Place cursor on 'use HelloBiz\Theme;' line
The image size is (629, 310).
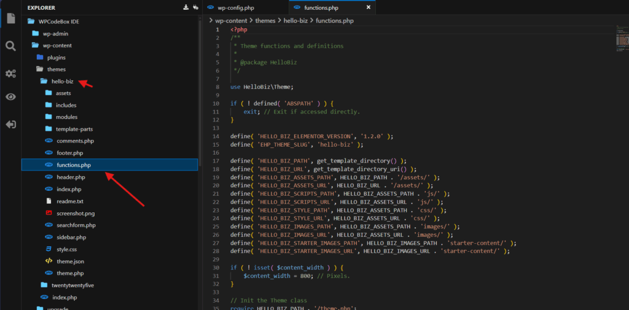click(262, 87)
